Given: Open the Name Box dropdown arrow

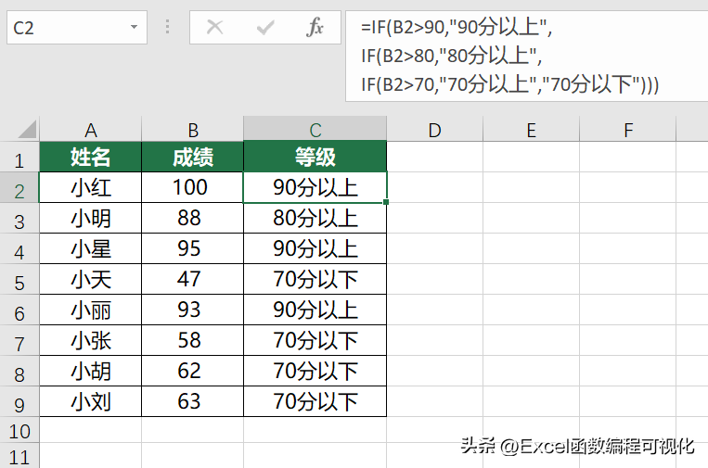Looking at the screenshot, I should pyautogui.click(x=135, y=27).
